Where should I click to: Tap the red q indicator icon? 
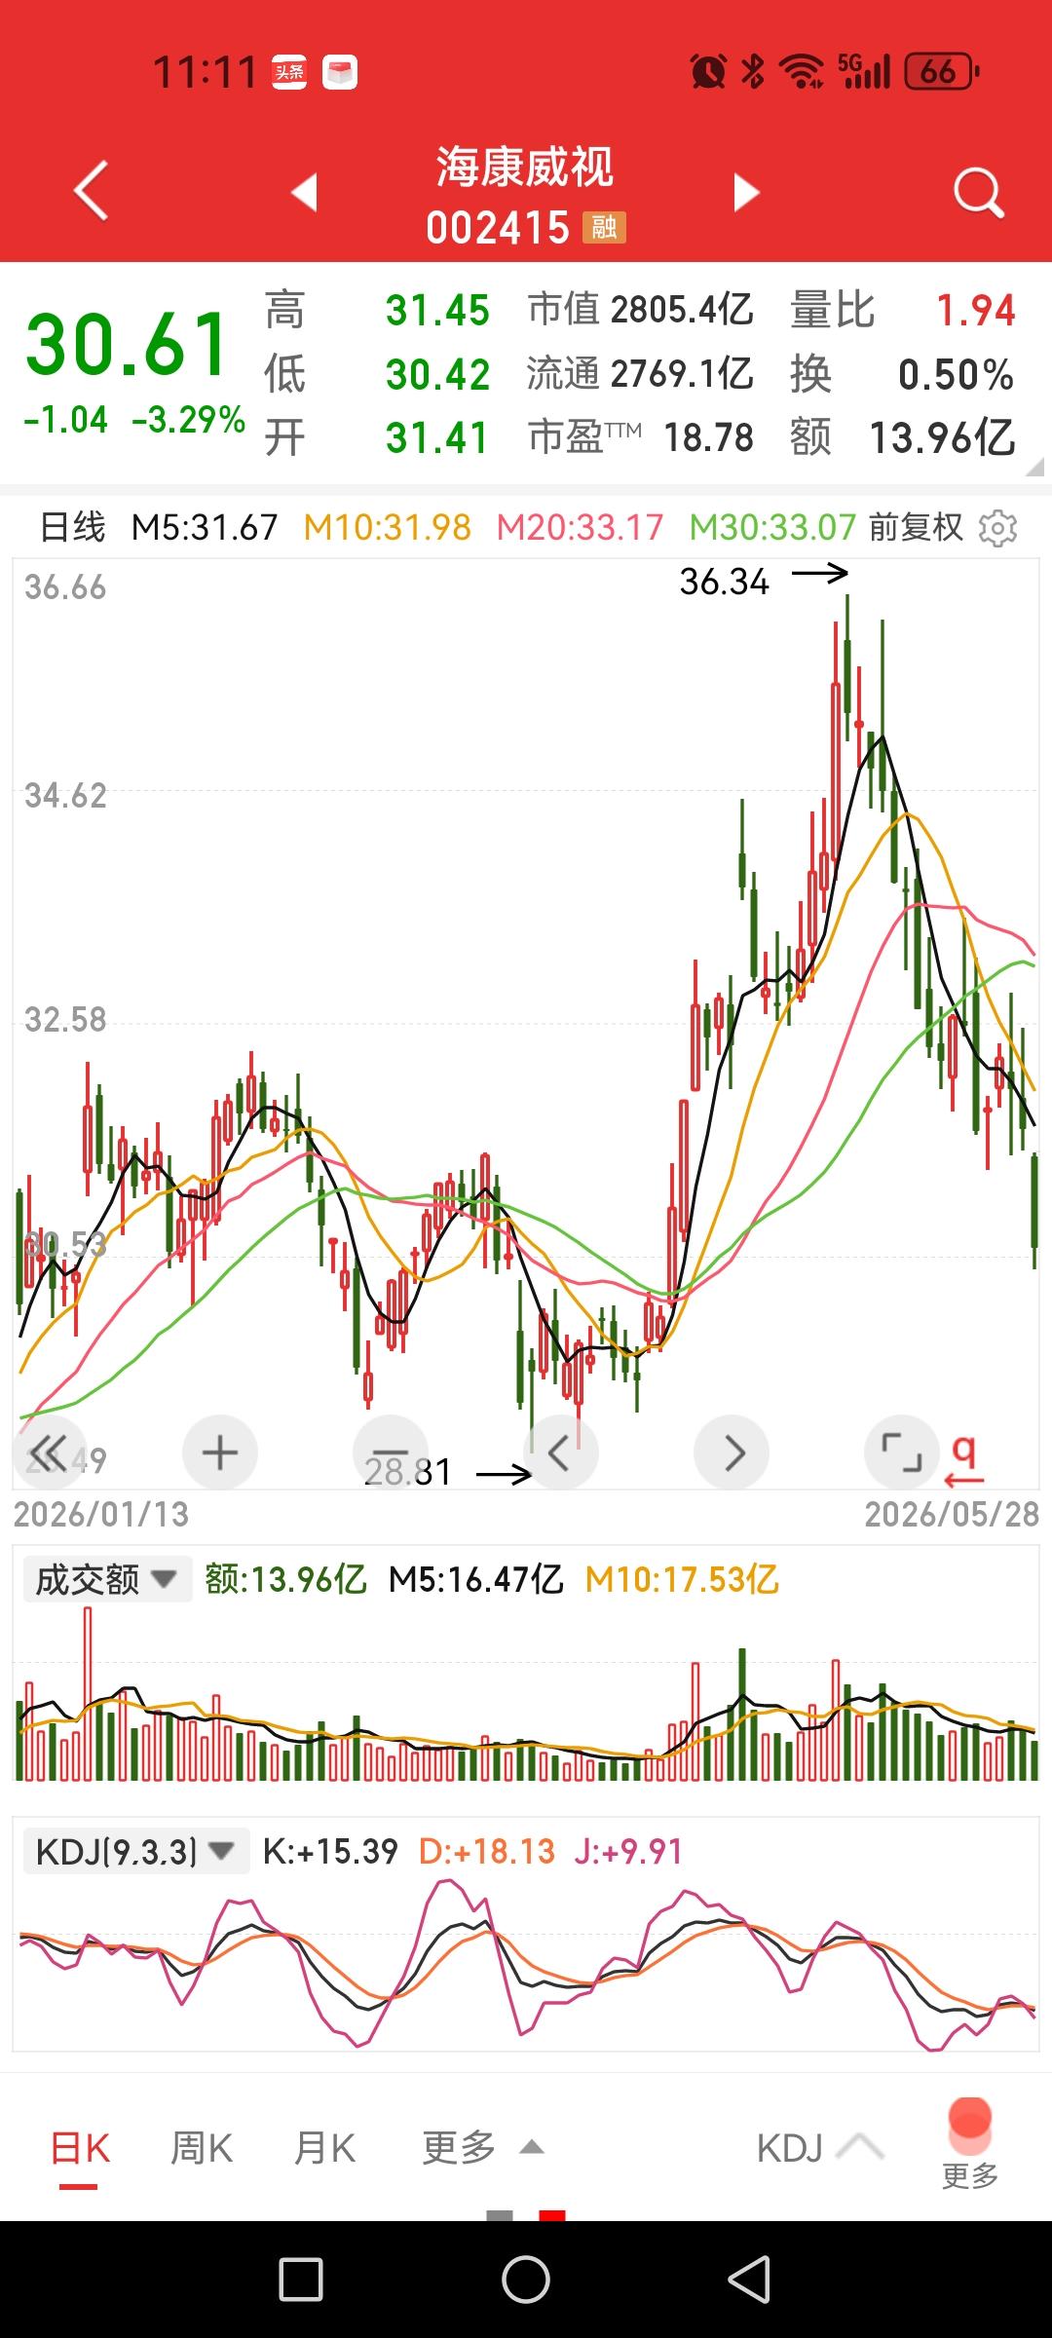pyautogui.click(x=964, y=1460)
